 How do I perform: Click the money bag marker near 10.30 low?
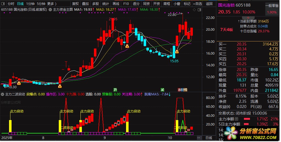pos(19,83)
